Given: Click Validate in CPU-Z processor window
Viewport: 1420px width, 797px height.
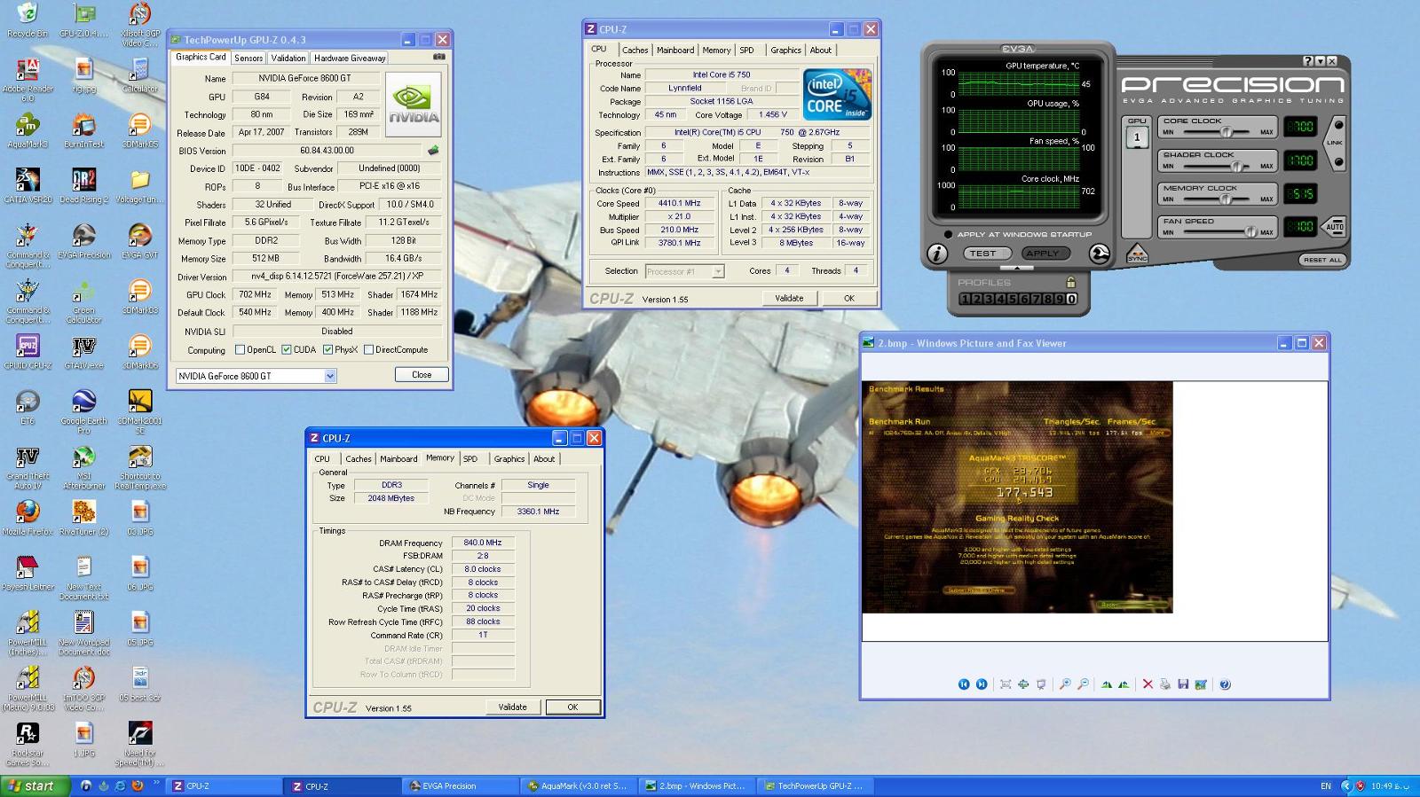Looking at the screenshot, I should tap(789, 298).
